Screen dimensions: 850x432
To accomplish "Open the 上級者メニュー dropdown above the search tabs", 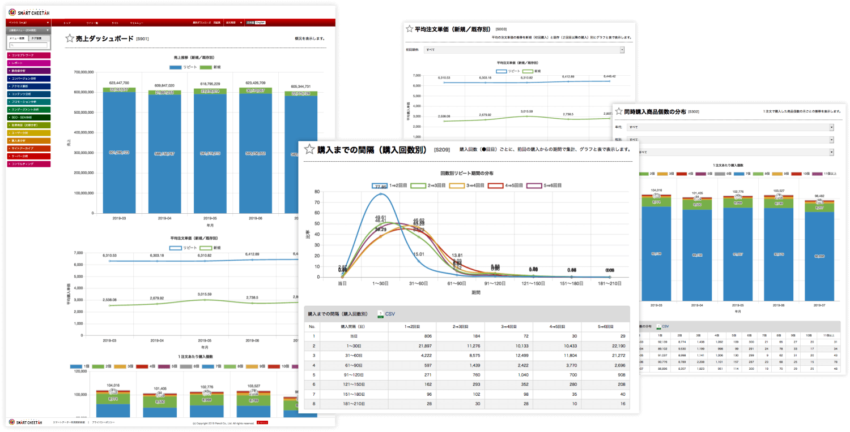I will coord(29,31).
